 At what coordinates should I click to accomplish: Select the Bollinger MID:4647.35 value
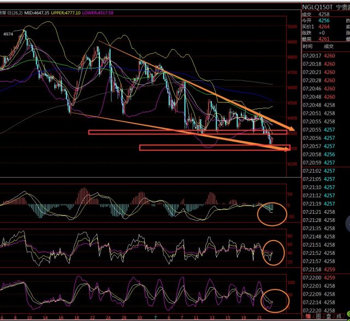point(37,13)
